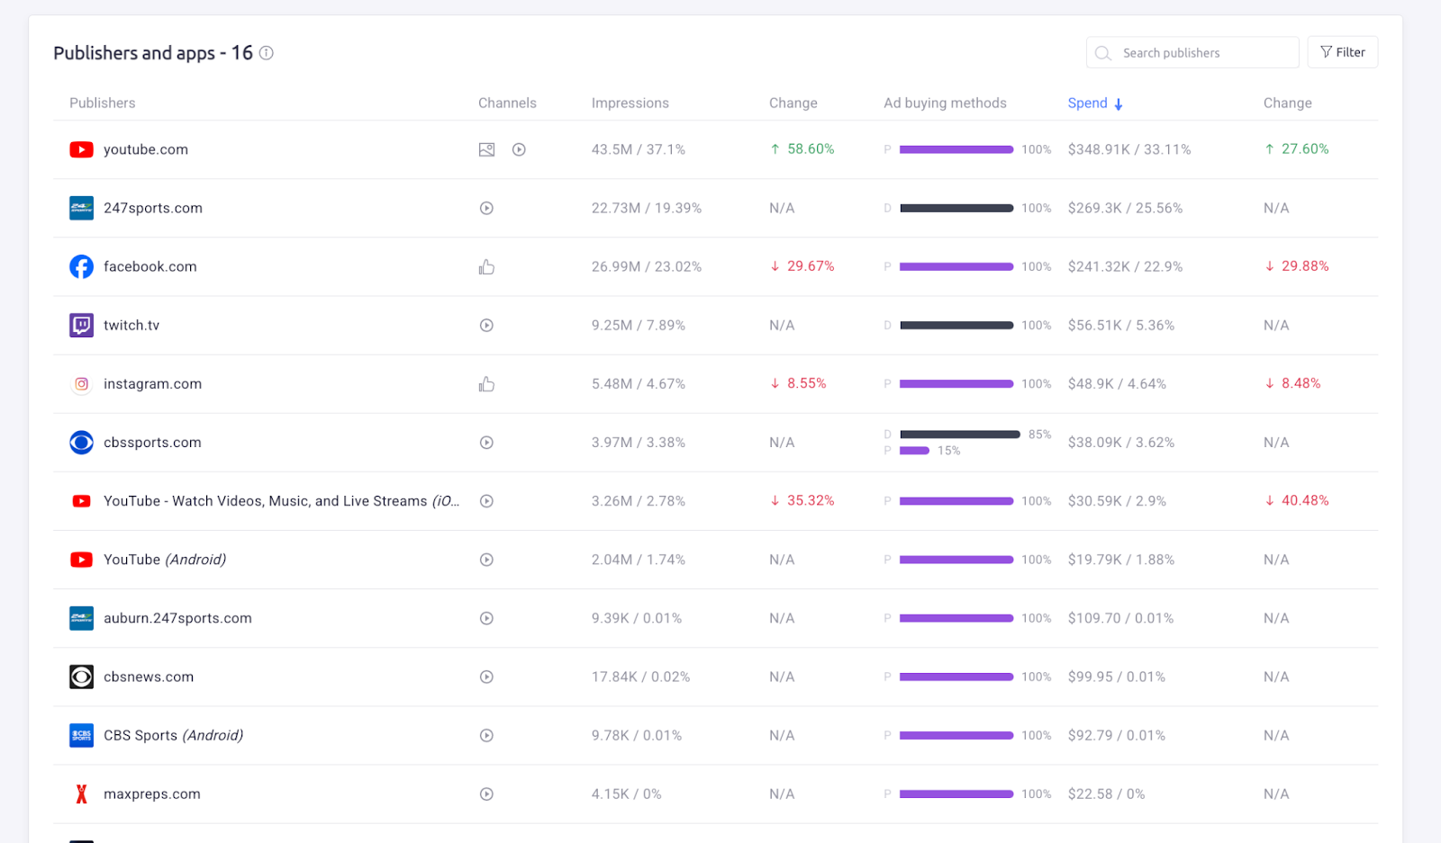The image size is (1441, 843).
Task: Click the CBS eye logo on the cbssports.com row
Action: (81, 442)
